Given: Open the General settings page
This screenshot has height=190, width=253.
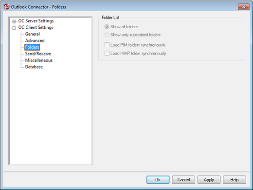Looking at the screenshot, I should [x=33, y=34].
